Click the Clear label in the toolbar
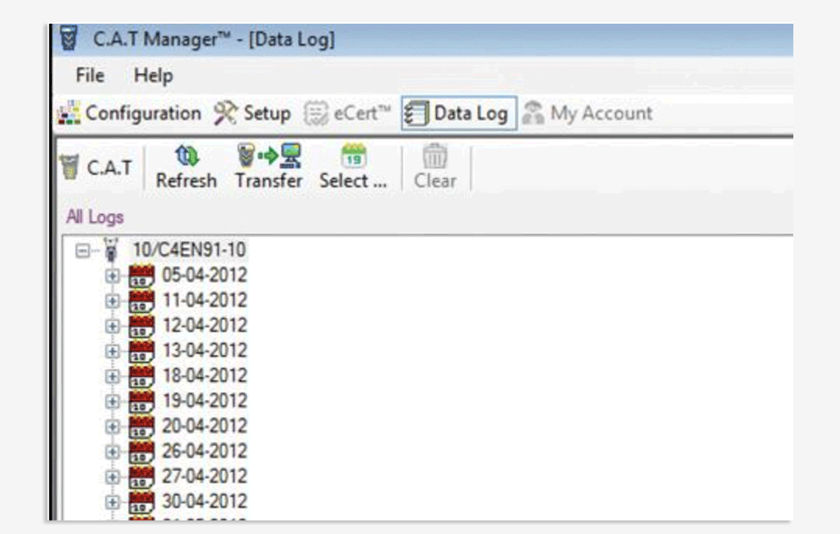The height and width of the screenshot is (534, 840). tap(435, 181)
